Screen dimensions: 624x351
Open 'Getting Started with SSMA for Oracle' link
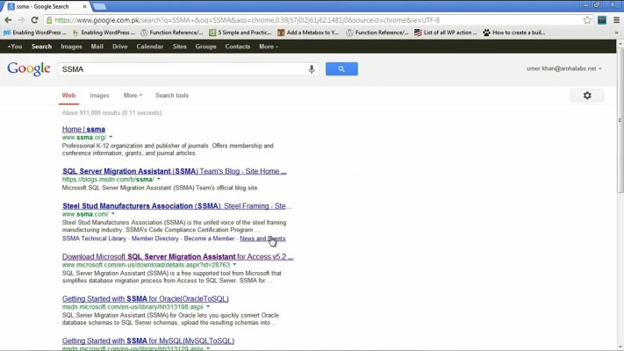(150, 298)
